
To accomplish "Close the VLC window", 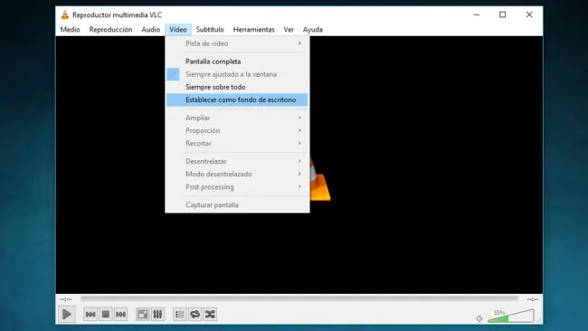I will click(x=529, y=14).
